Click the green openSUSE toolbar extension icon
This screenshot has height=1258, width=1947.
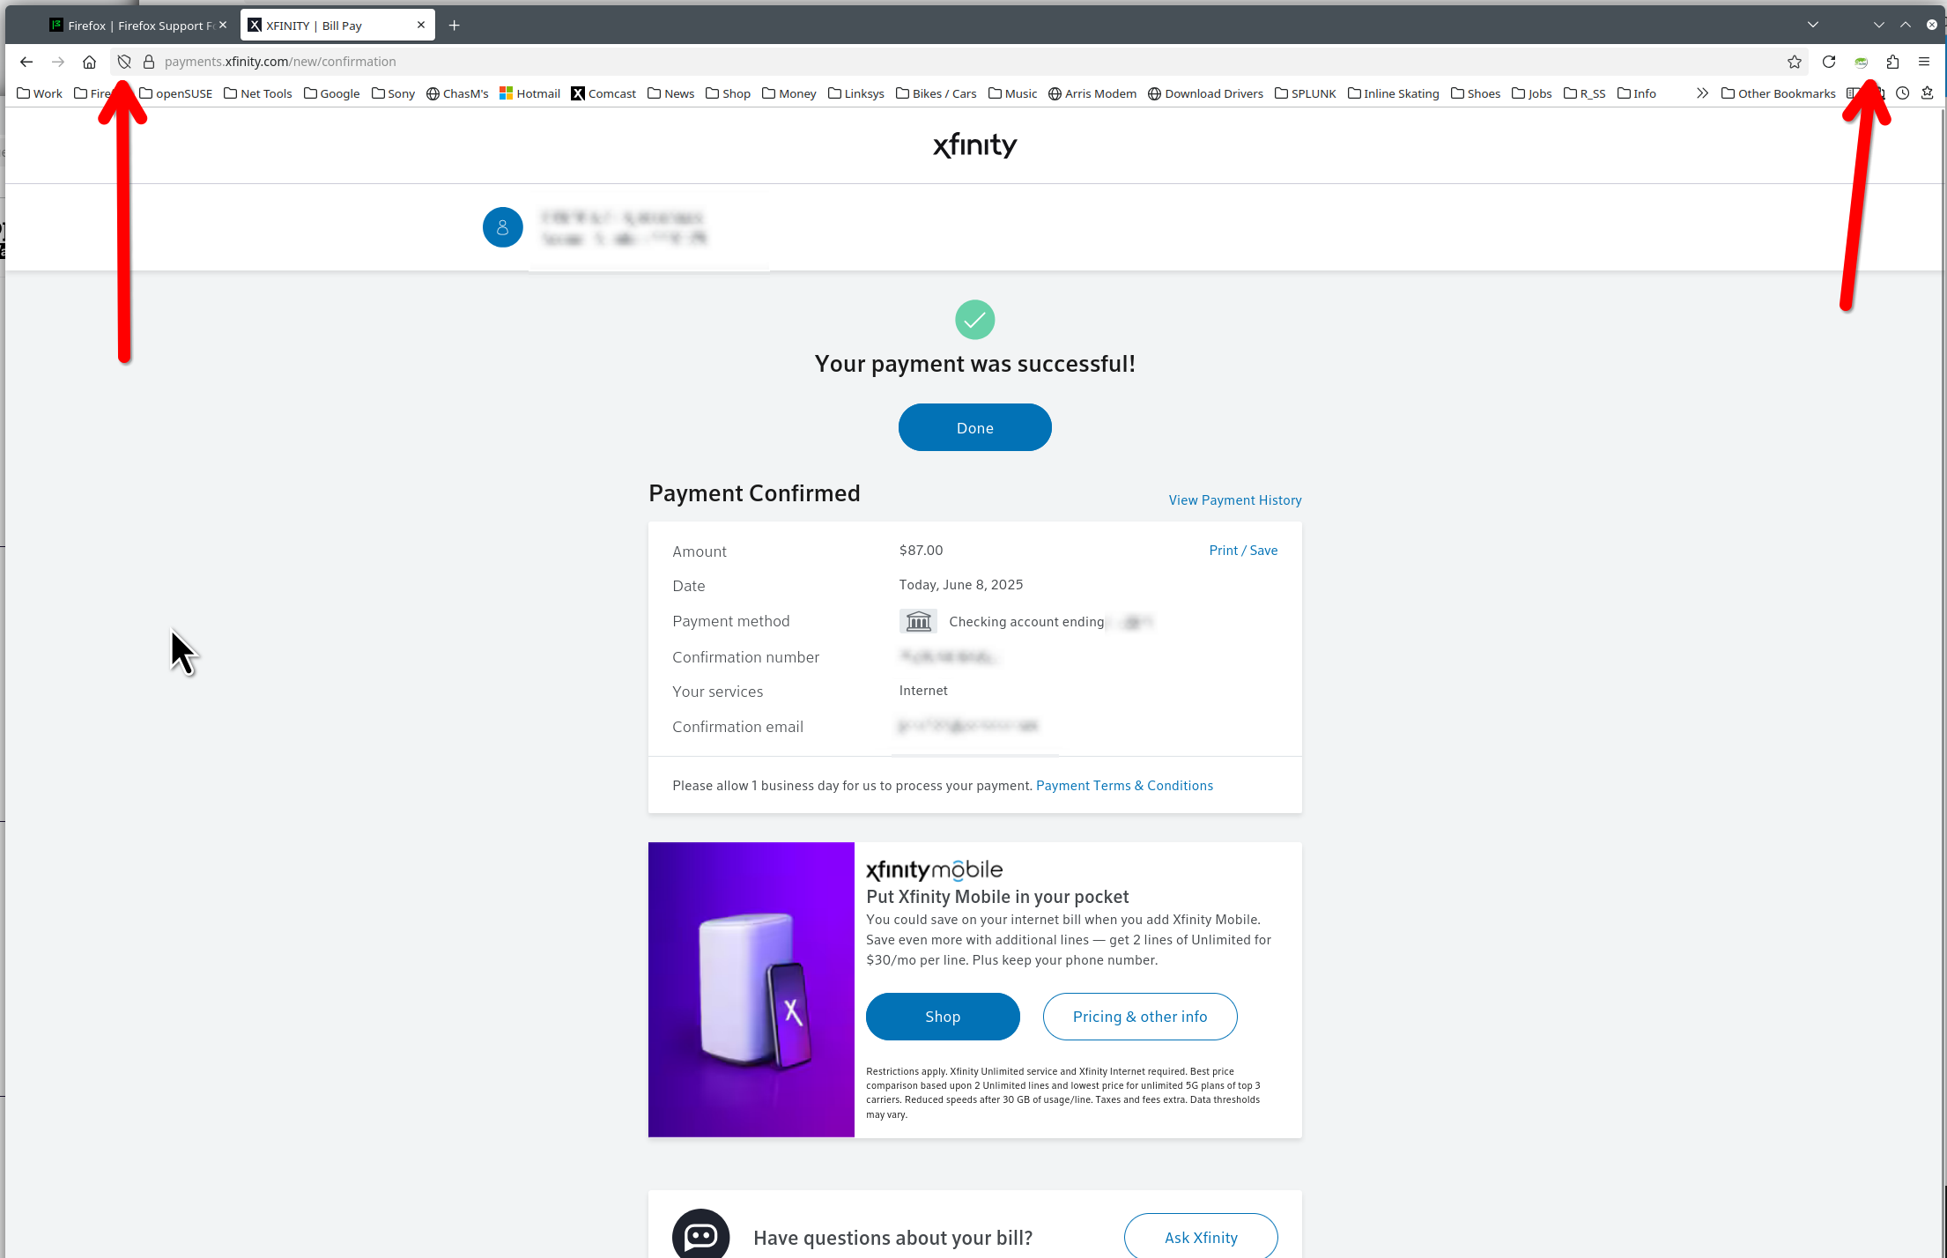pos(1861,62)
